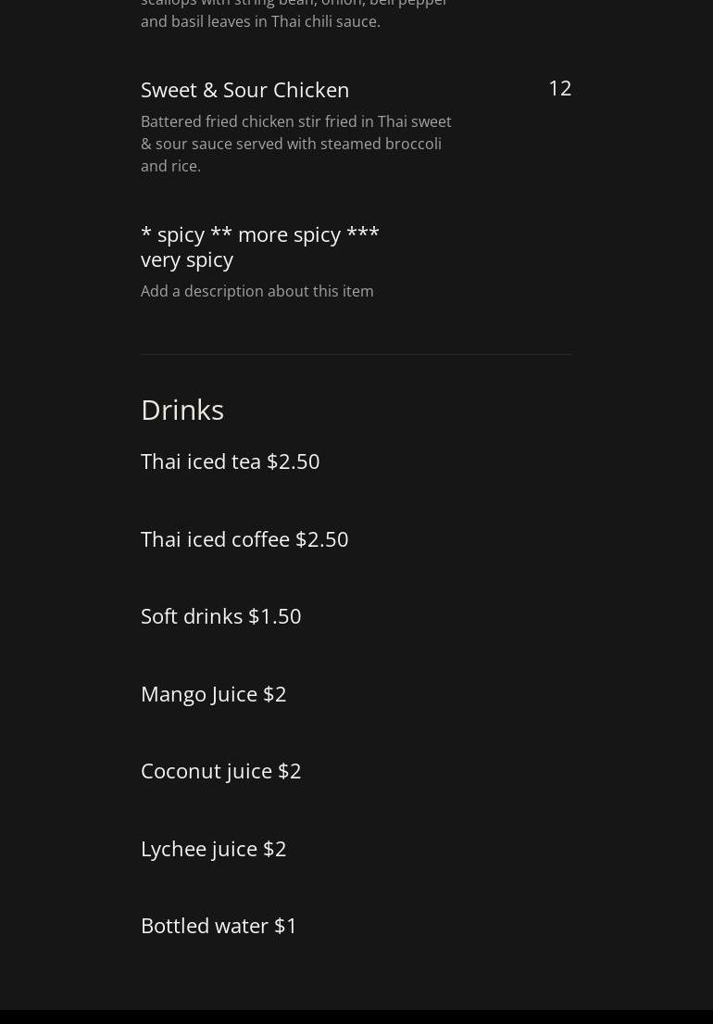Viewport: 713px width, 1024px height.
Task: Click the battered fried chicken description text
Action: (x=296, y=144)
